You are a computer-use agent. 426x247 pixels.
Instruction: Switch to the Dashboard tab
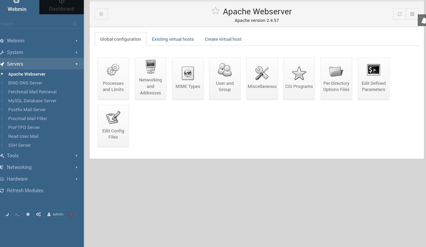pyautogui.click(x=62, y=6)
